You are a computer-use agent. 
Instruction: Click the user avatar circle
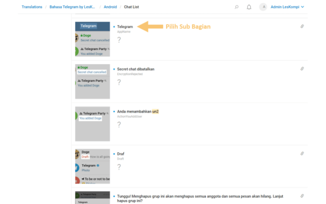263,7
